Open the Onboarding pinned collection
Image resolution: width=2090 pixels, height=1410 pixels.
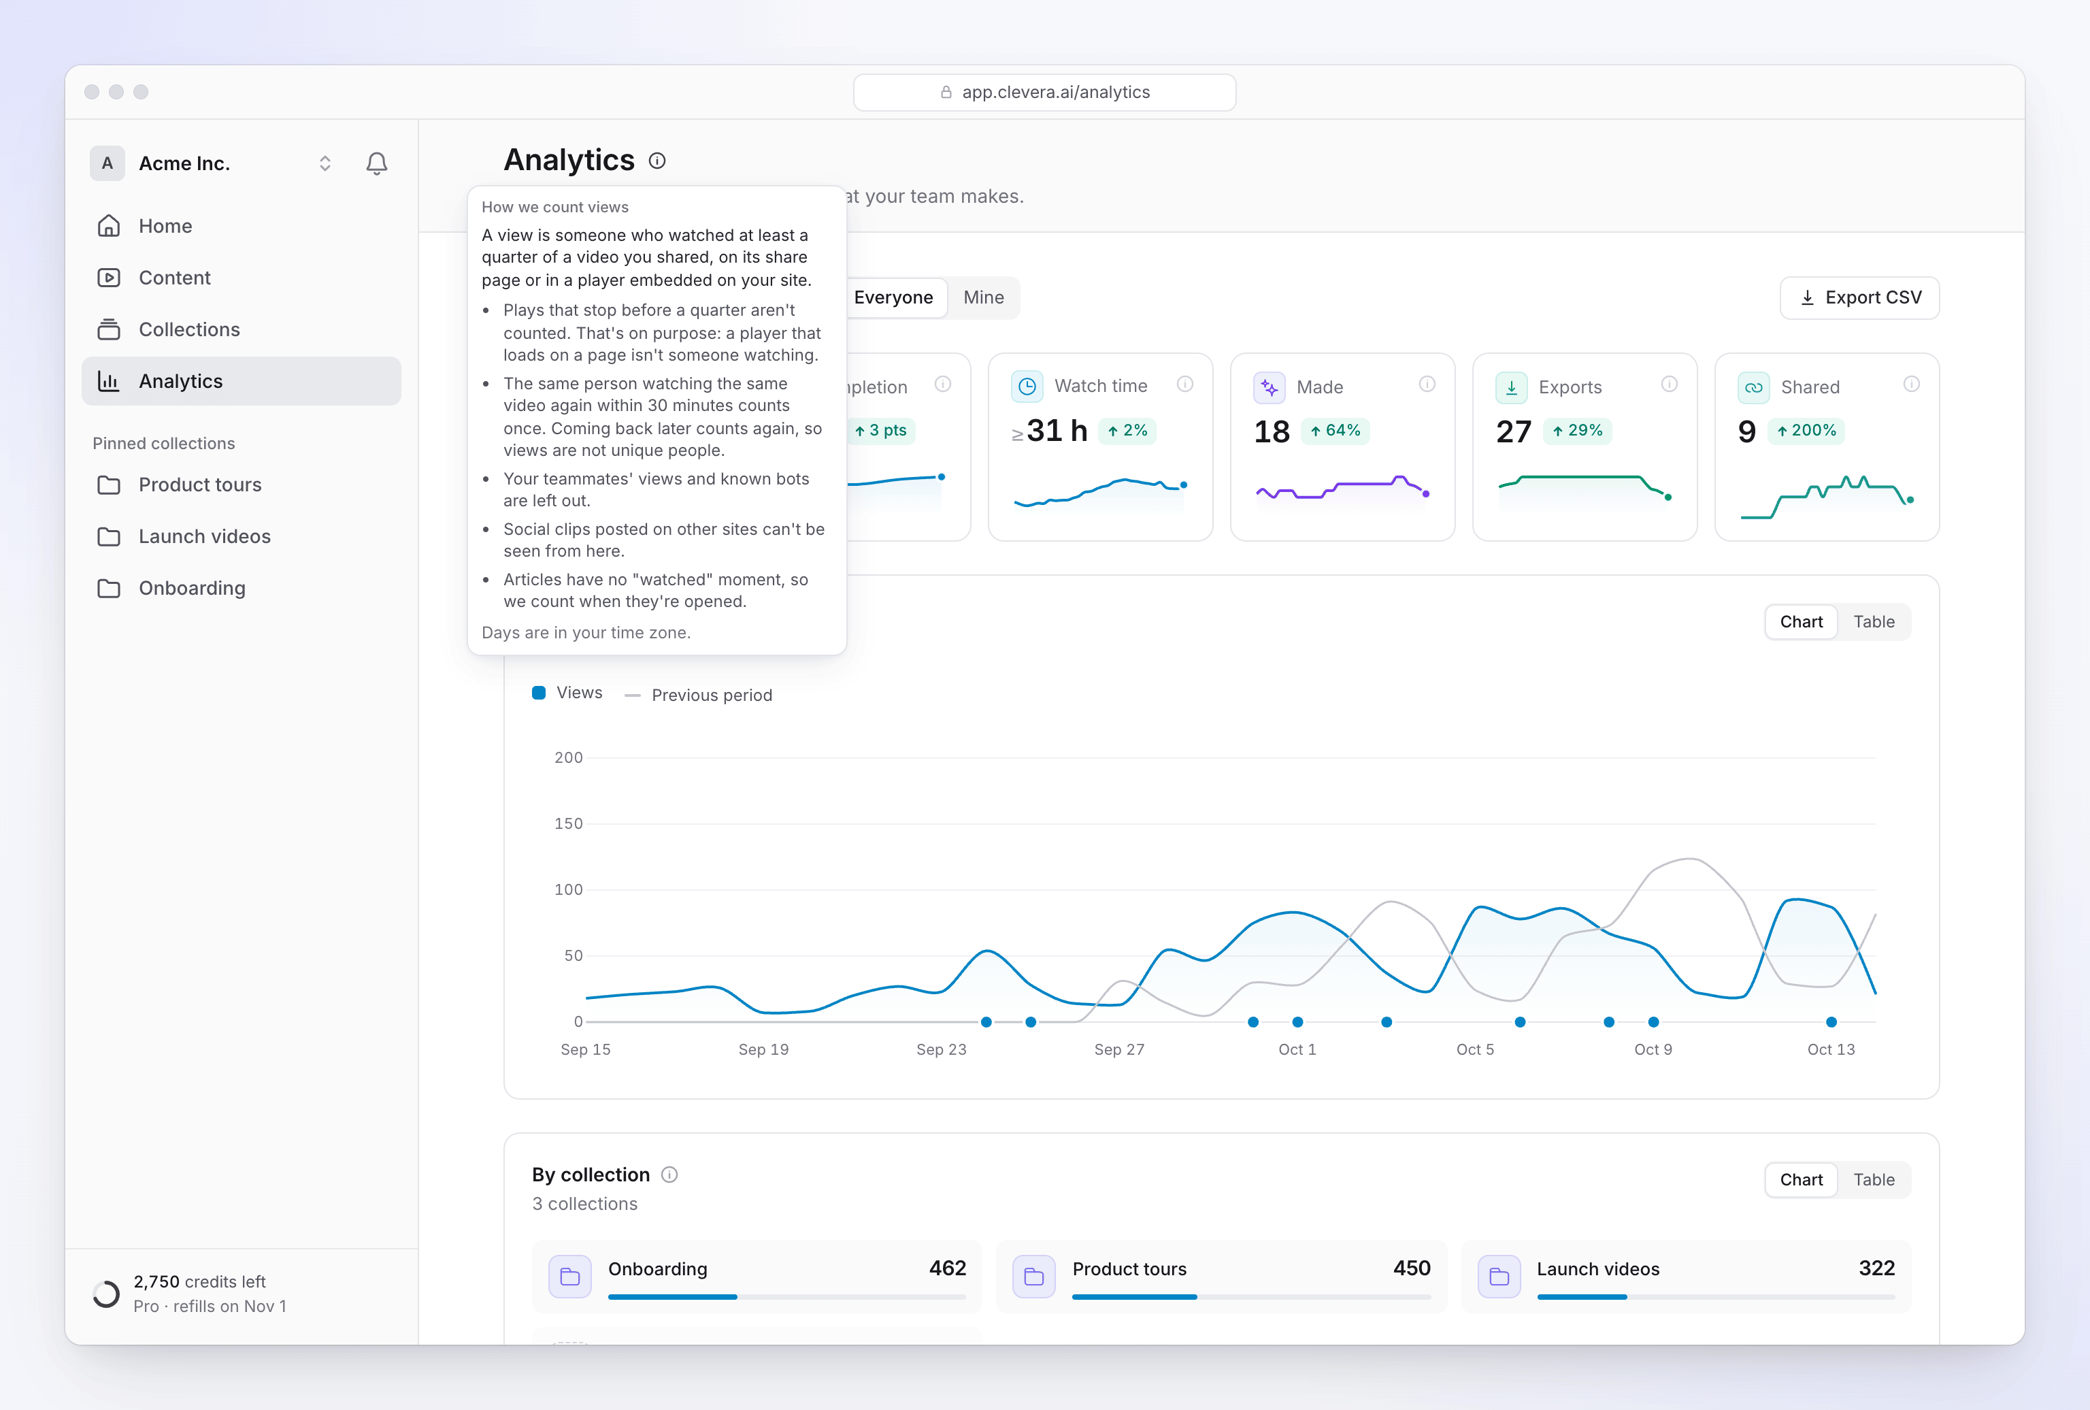coord(241,588)
